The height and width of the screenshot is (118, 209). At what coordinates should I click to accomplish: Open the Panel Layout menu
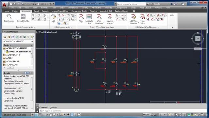pos(145,8)
